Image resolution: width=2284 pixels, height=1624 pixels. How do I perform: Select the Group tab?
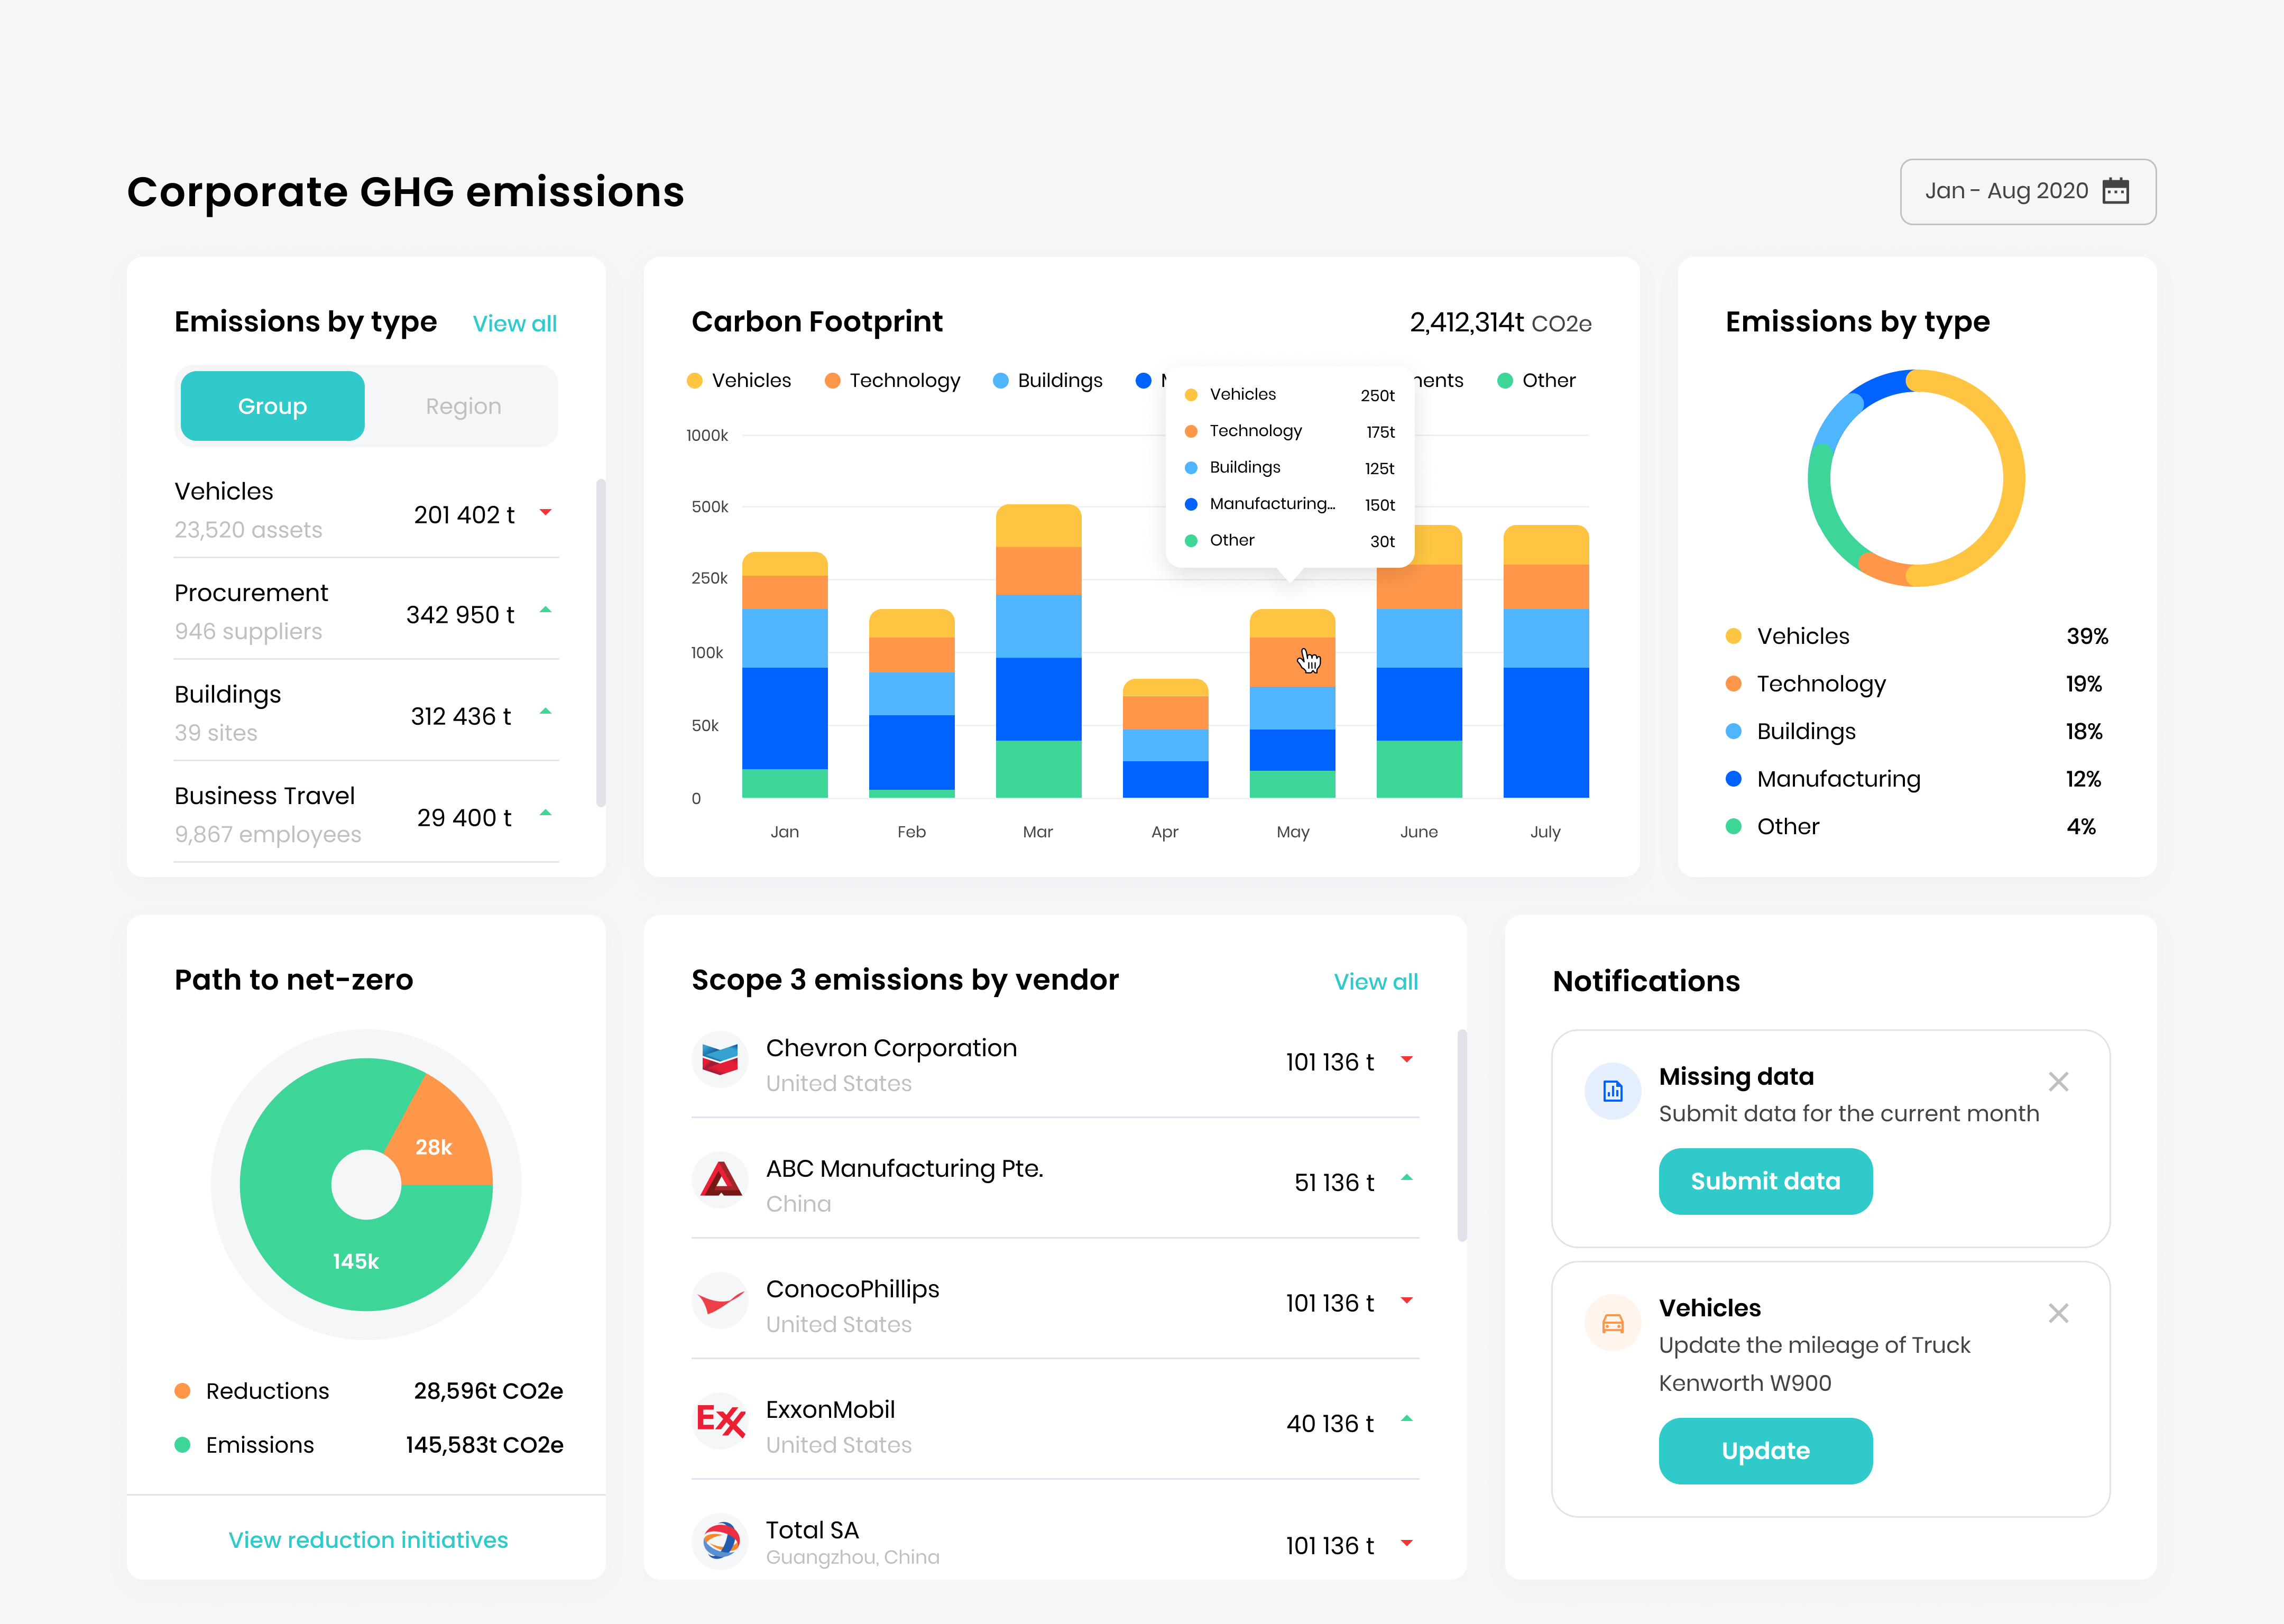tap(271, 405)
